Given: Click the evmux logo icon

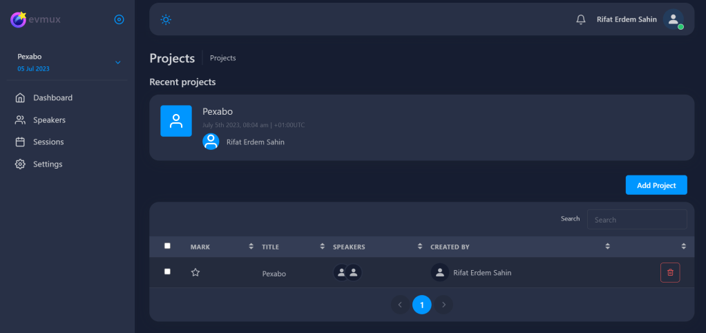Looking at the screenshot, I should (19, 19).
